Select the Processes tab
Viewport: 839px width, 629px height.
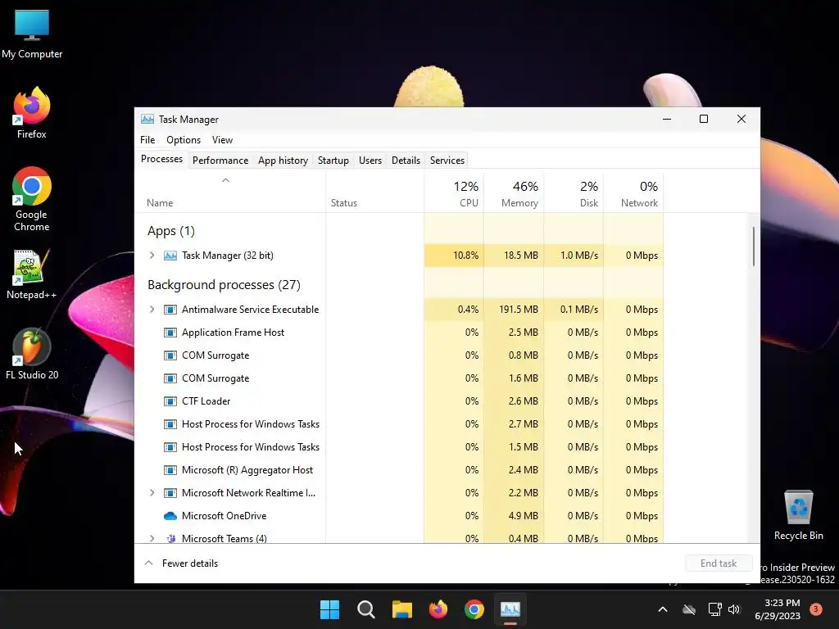tap(161, 160)
